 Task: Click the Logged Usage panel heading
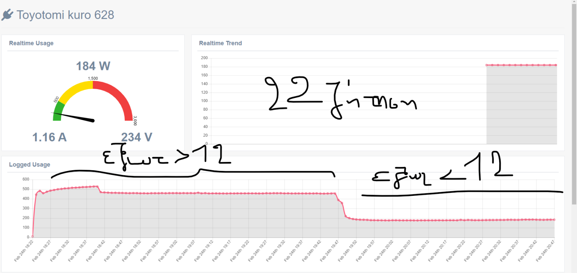(x=30, y=165)
